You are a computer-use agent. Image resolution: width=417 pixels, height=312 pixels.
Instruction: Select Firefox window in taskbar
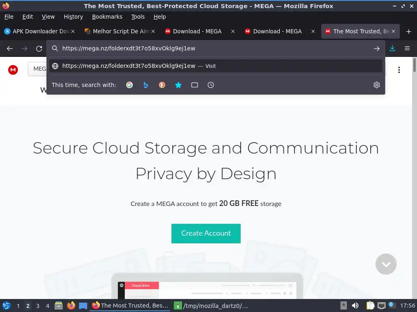pos(130,305)
